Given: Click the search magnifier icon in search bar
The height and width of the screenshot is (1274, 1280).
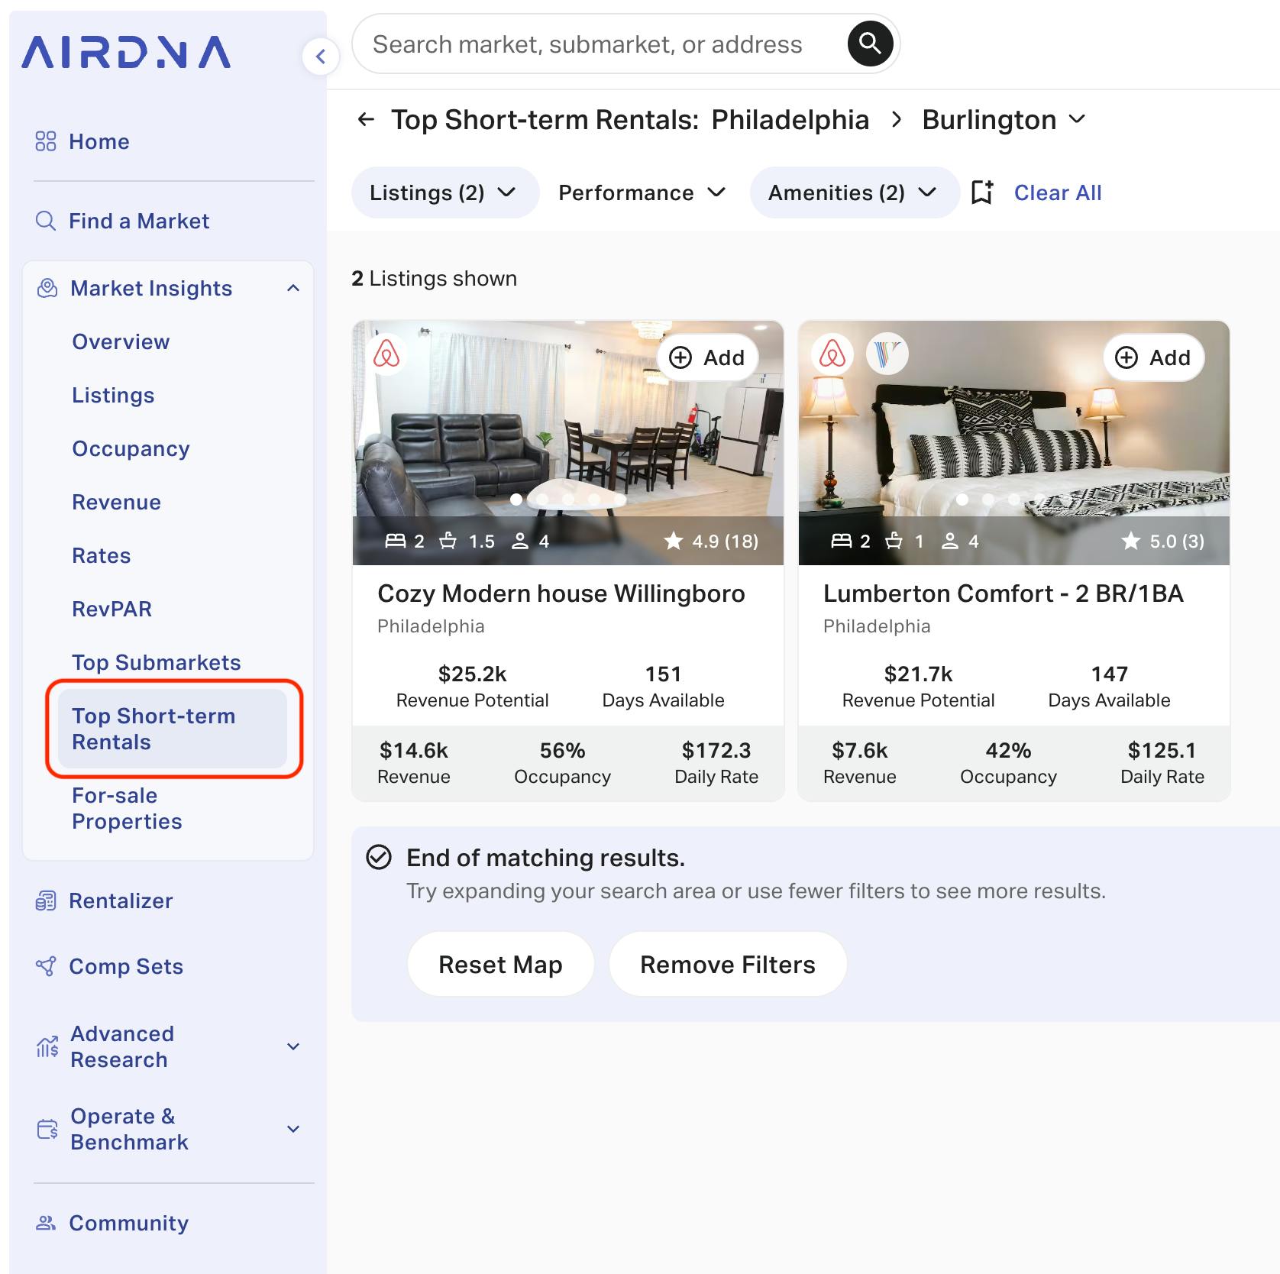Looking at the screenshot, I should click(x=869, y=44).
